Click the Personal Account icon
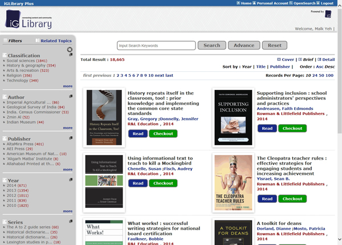The width and height of the screenshot is (342, 245). point(254,3)
